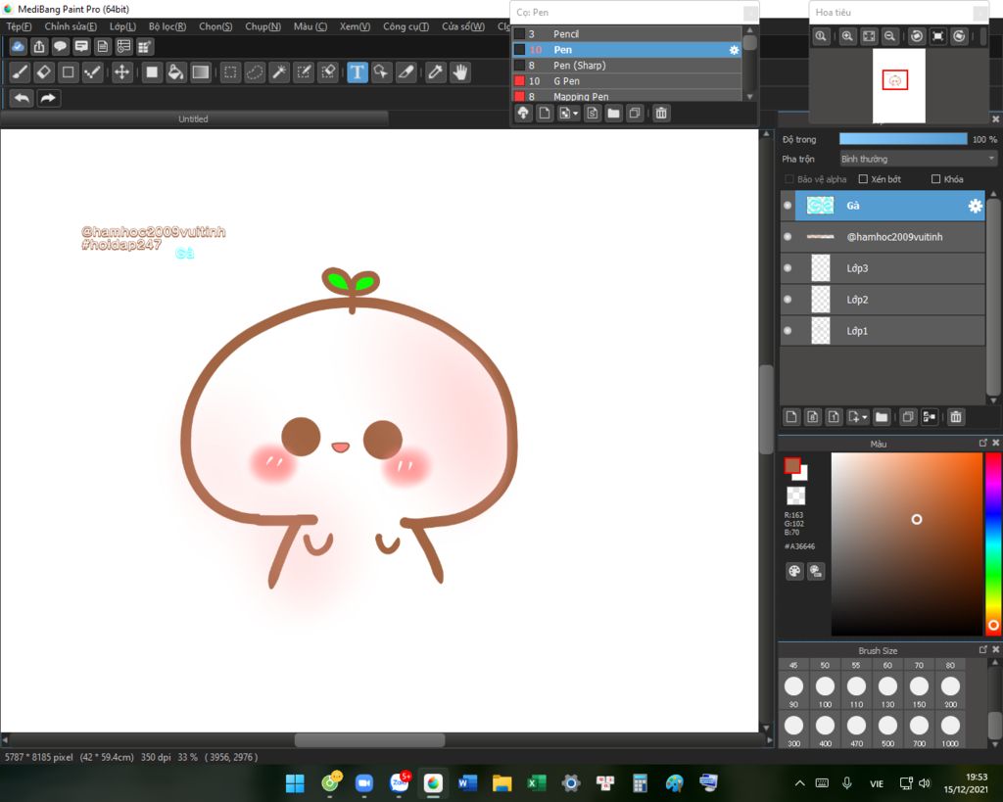Choose the Select Pen tool
The height and width of the screenshot is (802, 1003).
click(x=304, y=72)
